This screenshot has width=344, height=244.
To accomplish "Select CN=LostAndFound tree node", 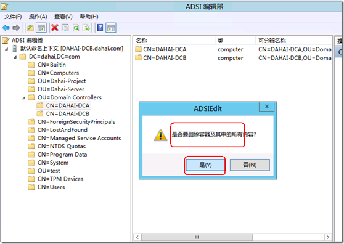I will click(62, 130).
